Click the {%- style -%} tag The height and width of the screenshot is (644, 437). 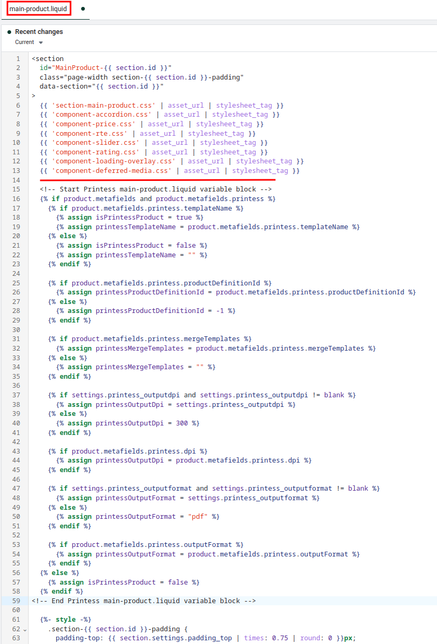click(x=66, y=619)
